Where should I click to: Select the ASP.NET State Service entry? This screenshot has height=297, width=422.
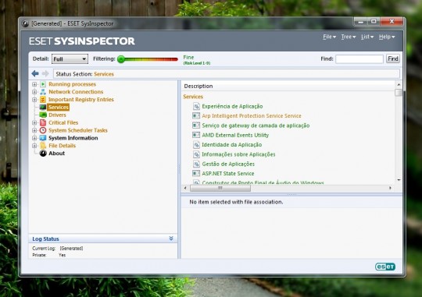(228, 174)
